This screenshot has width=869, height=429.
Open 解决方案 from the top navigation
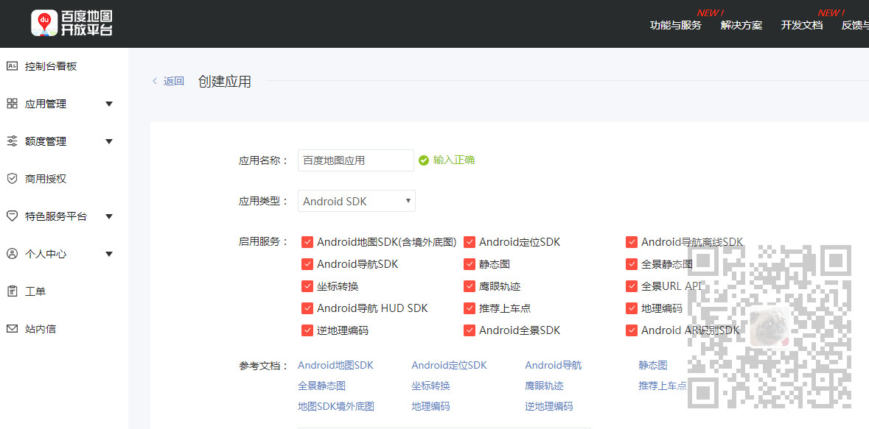[741, 24]
